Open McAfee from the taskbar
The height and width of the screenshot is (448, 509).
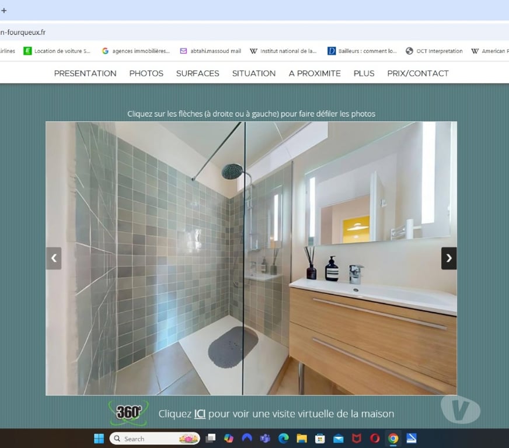(357, 438)
